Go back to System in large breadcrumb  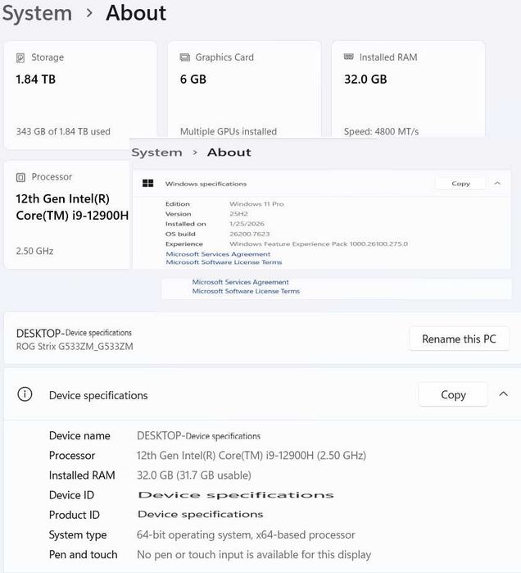[37, 13]
